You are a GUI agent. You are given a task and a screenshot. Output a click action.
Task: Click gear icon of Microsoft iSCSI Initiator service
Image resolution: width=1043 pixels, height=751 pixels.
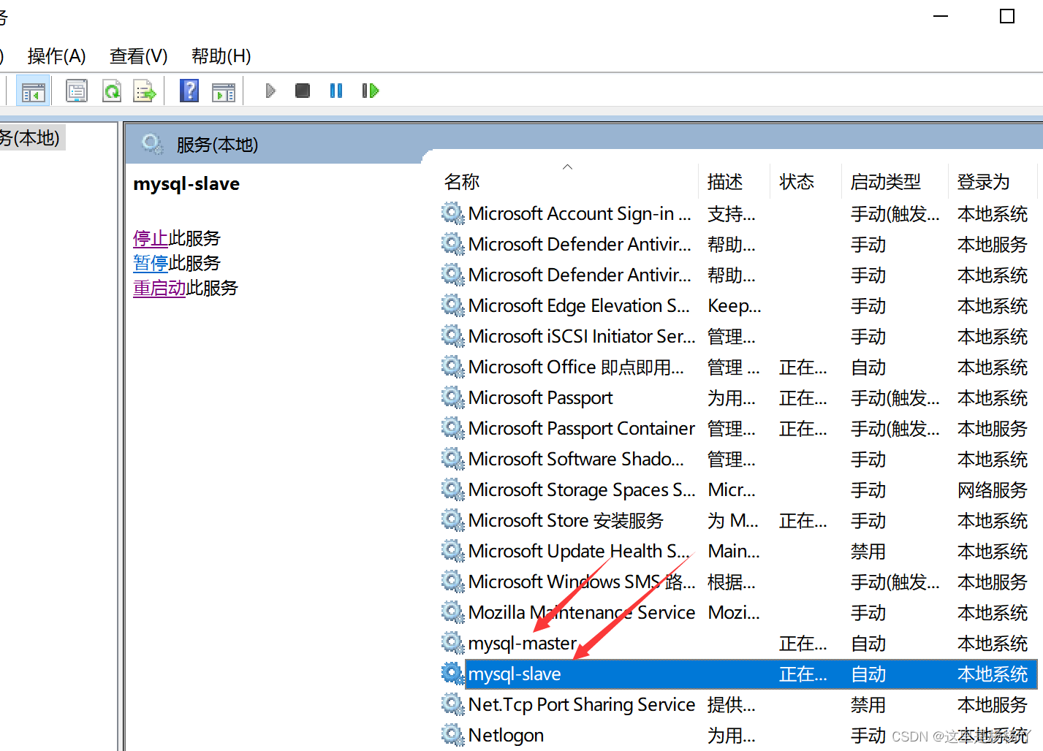click(x=452, y=336)
